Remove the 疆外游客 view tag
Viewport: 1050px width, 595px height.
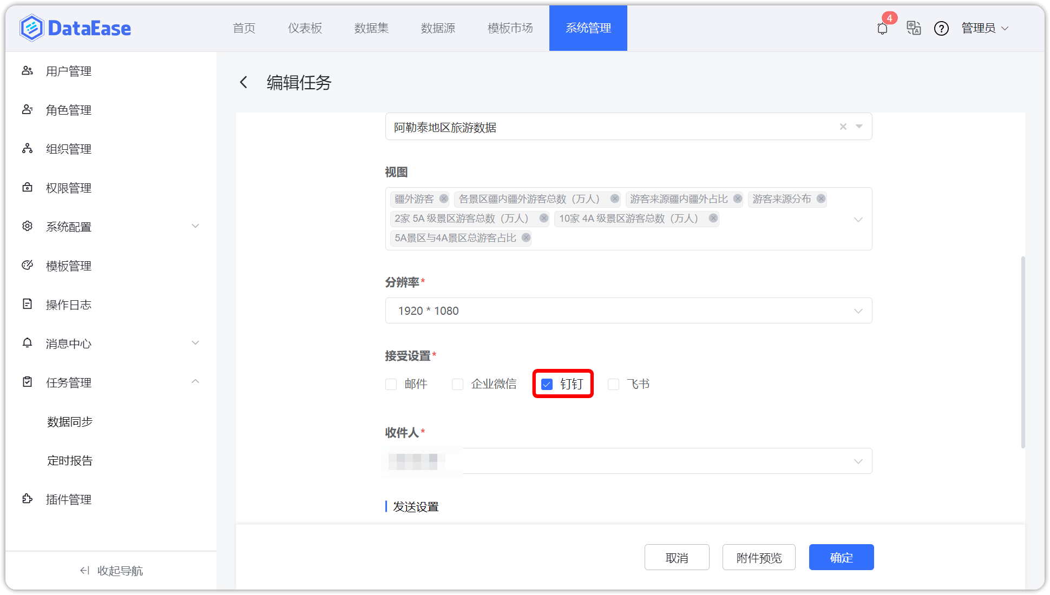point(443,199)
